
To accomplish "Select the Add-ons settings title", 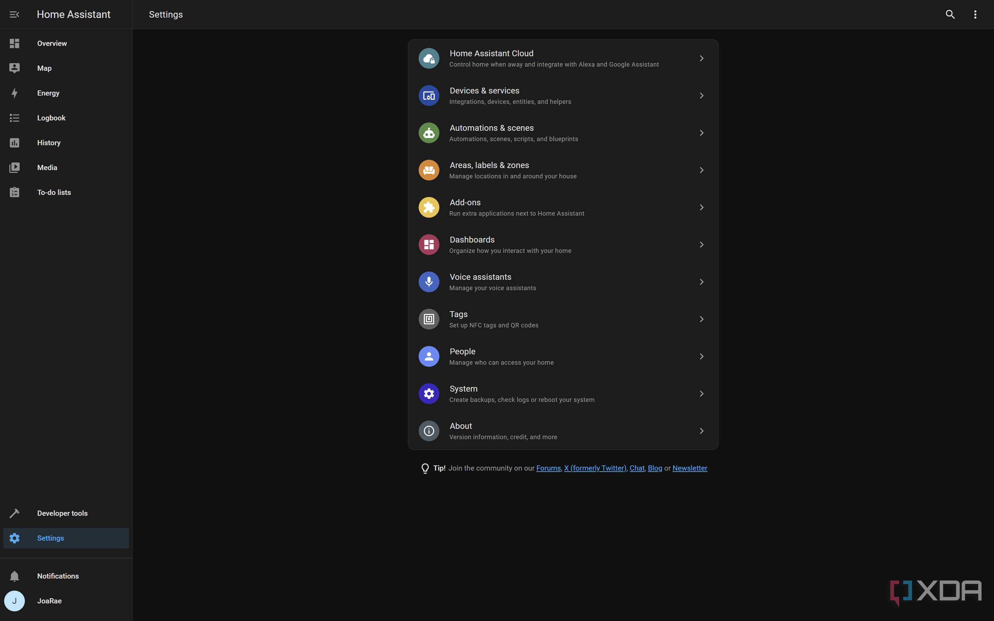I will coord(465,203).
